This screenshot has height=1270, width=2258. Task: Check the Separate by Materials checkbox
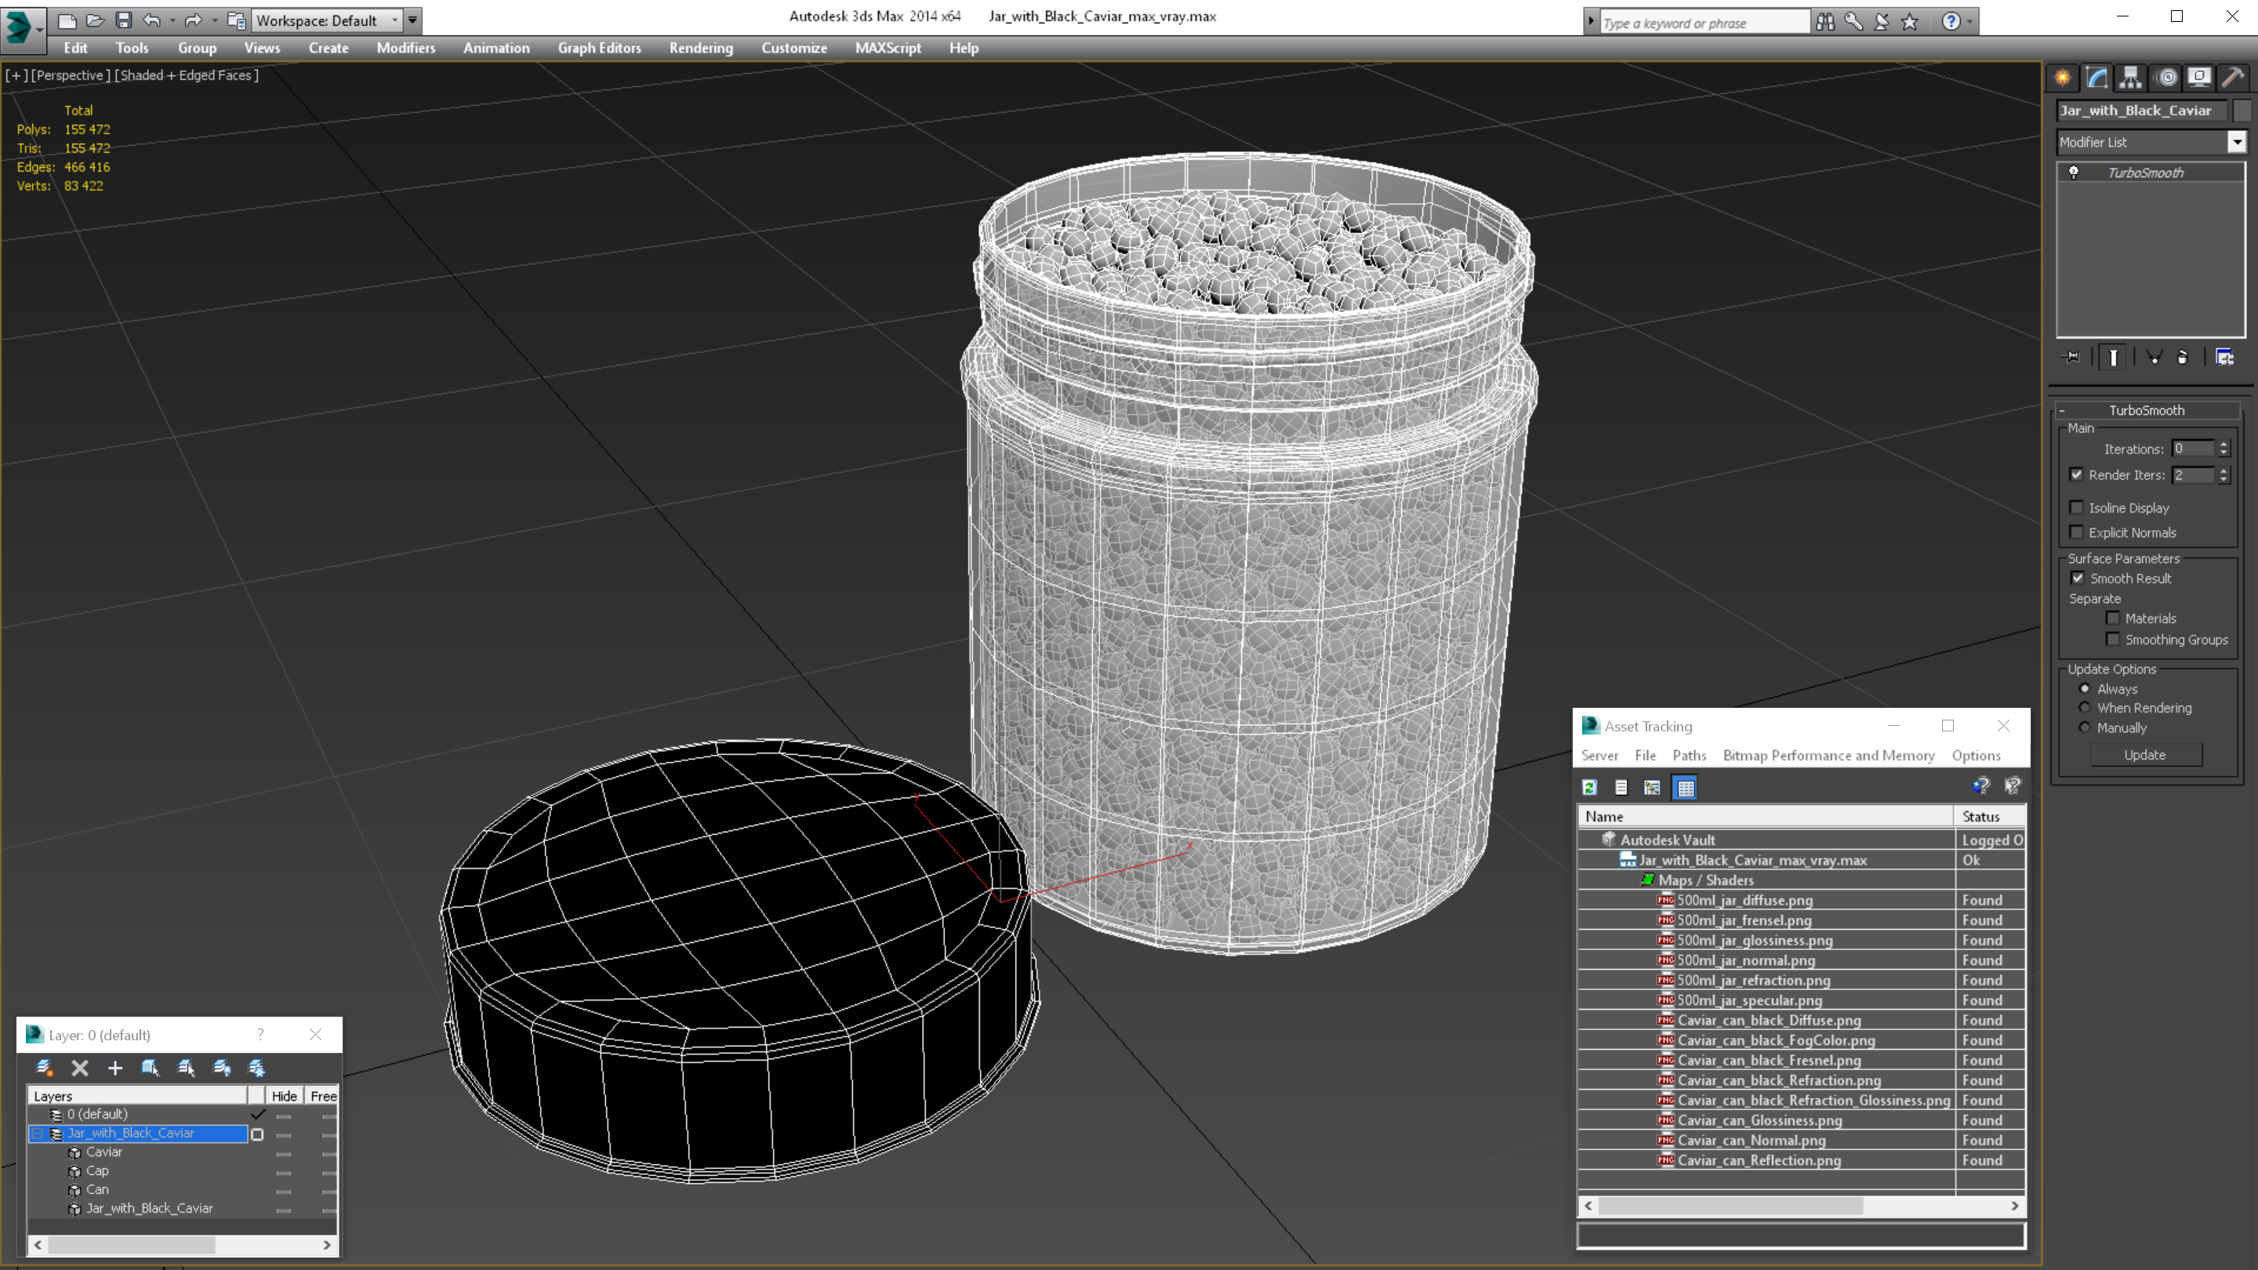coord(2112,618)
